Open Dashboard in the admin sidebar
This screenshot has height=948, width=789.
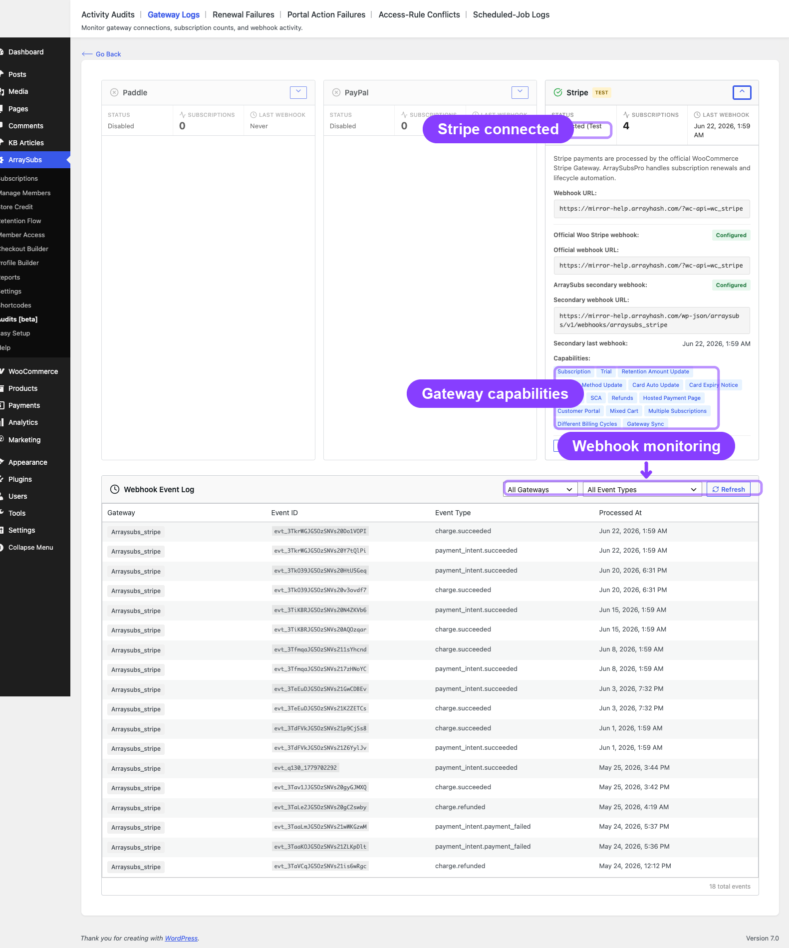35,52
